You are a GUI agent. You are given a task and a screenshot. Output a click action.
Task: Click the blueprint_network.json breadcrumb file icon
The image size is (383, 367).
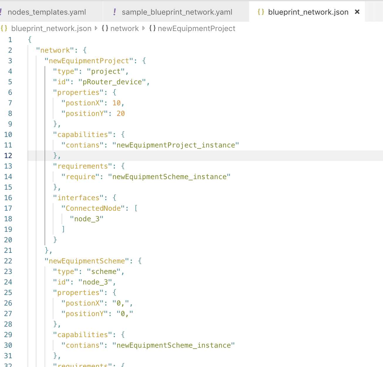coord(4,28)
